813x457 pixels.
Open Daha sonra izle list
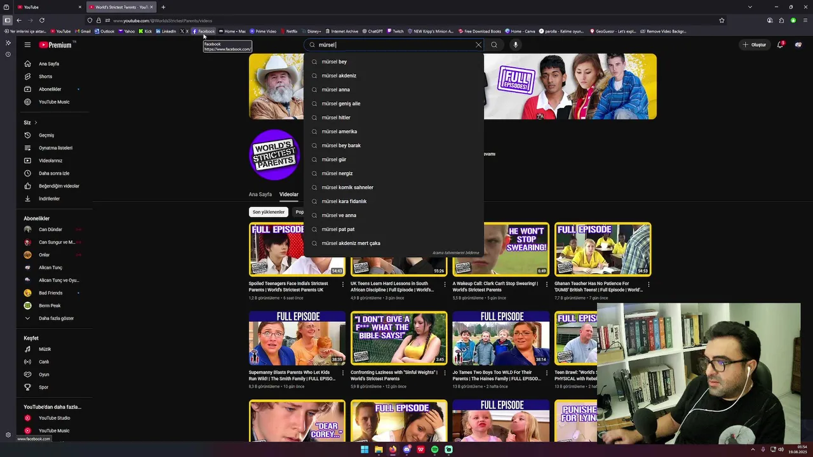(x=54, y=173)
